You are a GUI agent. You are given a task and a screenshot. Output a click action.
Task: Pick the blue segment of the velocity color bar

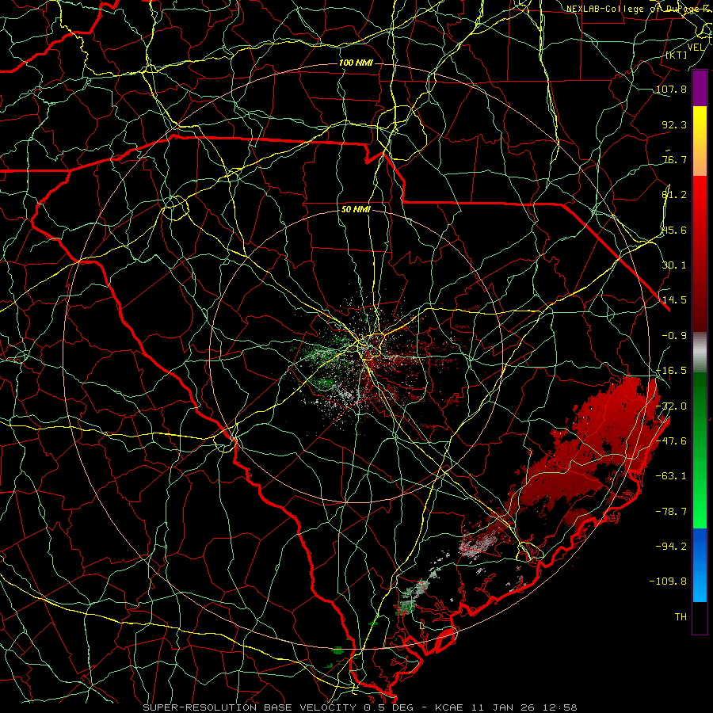coord(700,565)
